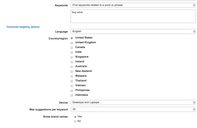The height and width of the screenshot is (128, 197).
Task: Uncheck the United States checkbox
Action: coord(72,38)
